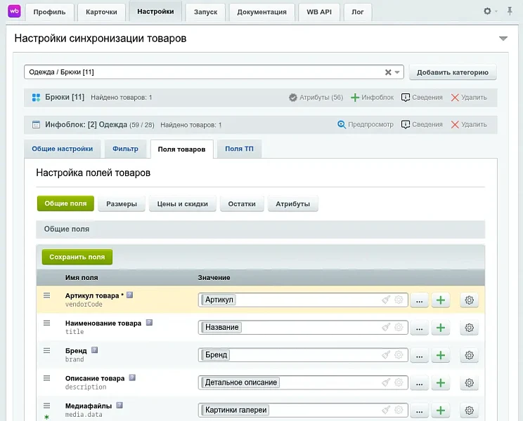Select the Атрибуты section button
This screenshot has width=523, height=421.
pos(293,203)
